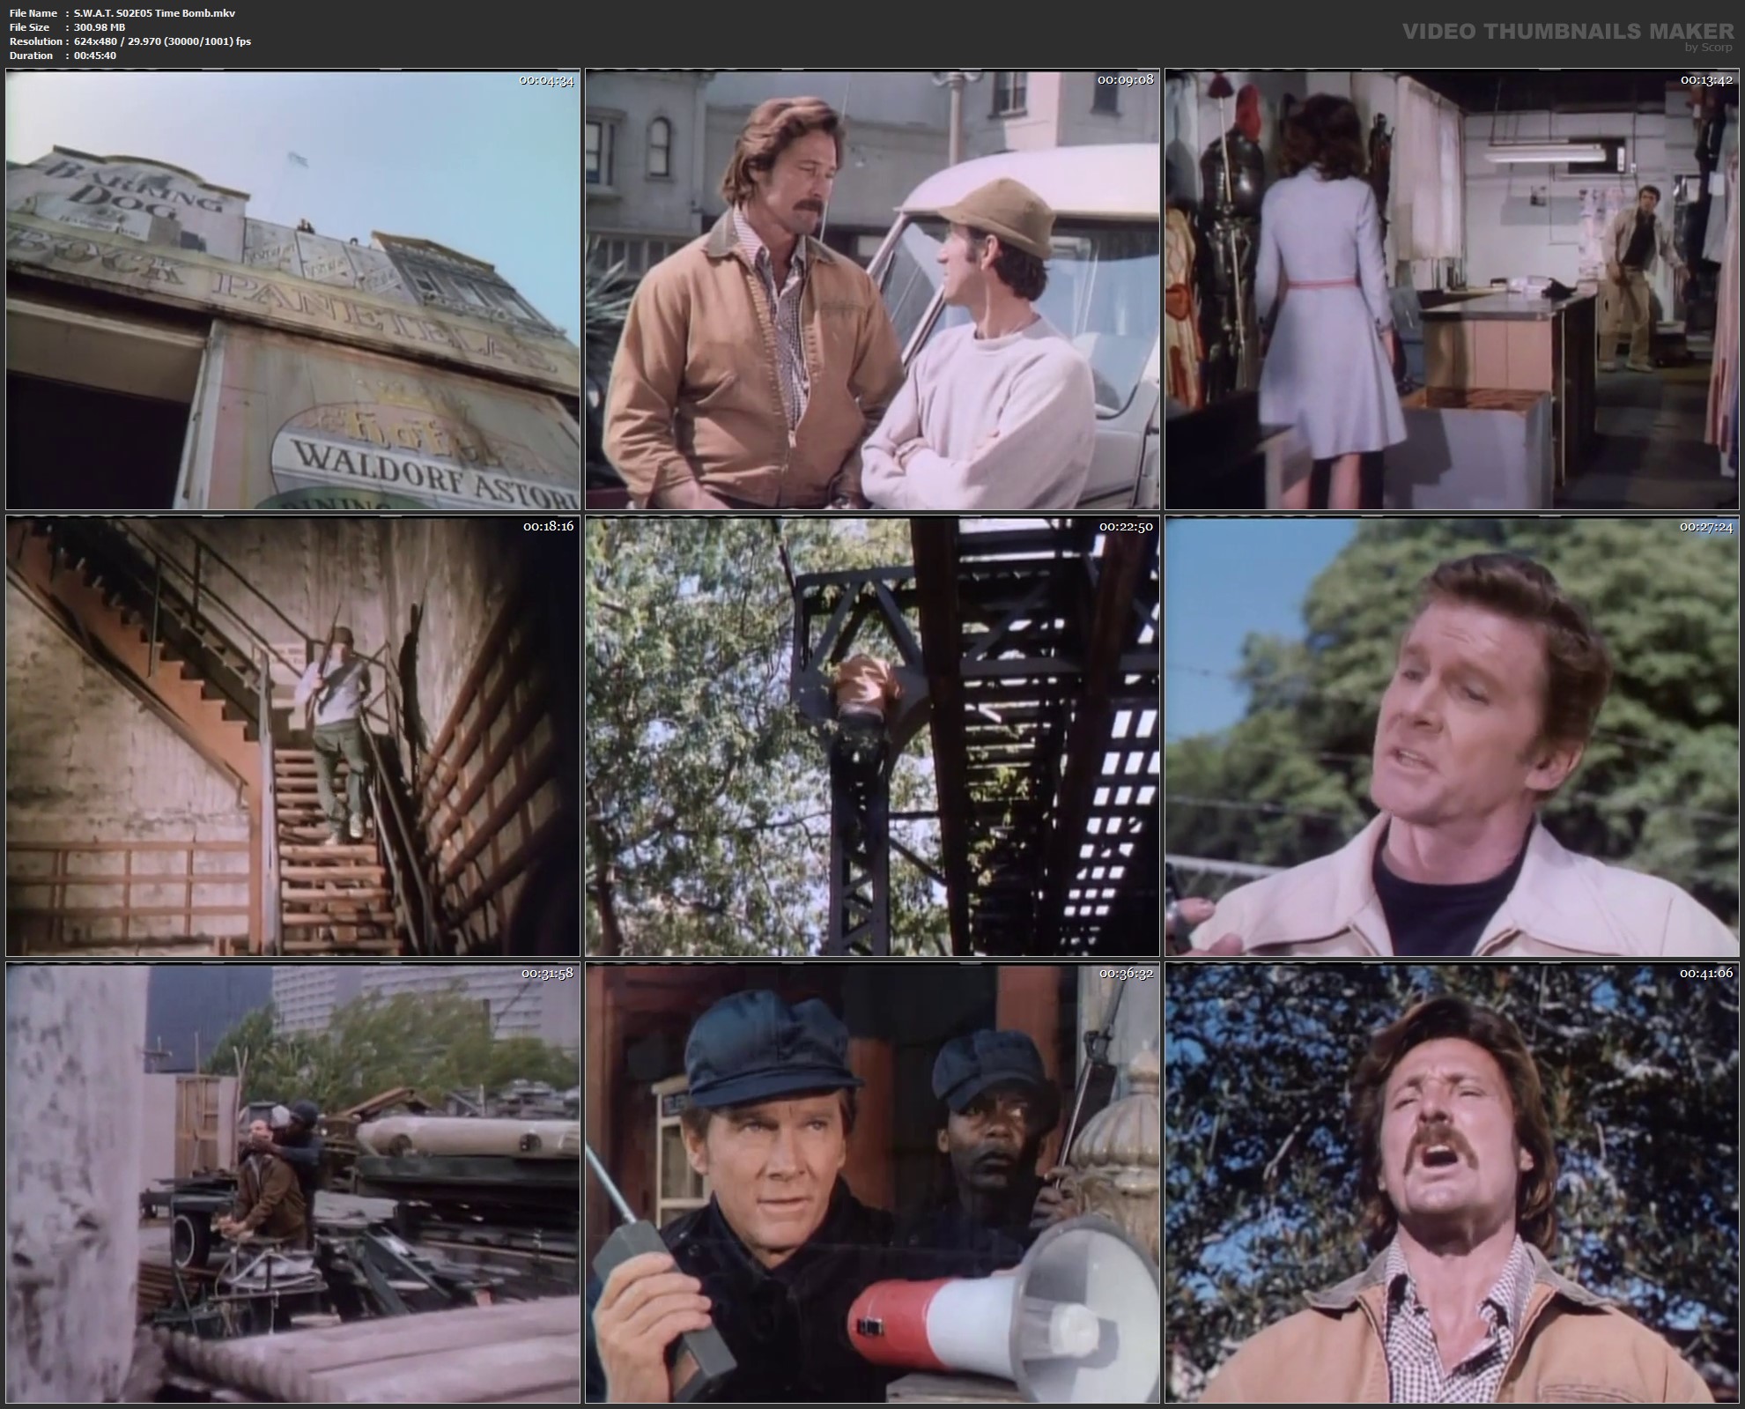Click the 00:09:08 timestamp label
The image size is (1745, 1409).
pyautogui.click(x=1125, y=80)
